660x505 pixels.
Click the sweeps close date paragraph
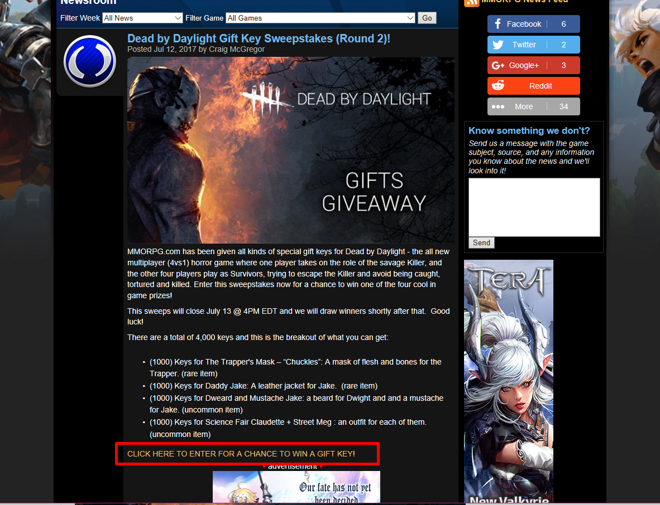point(288,317)
